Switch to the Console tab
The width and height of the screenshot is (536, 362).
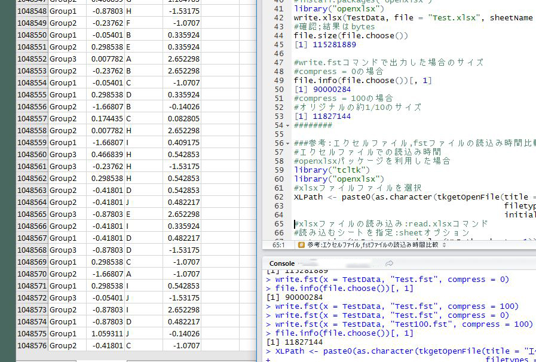[x=281, y=263]
